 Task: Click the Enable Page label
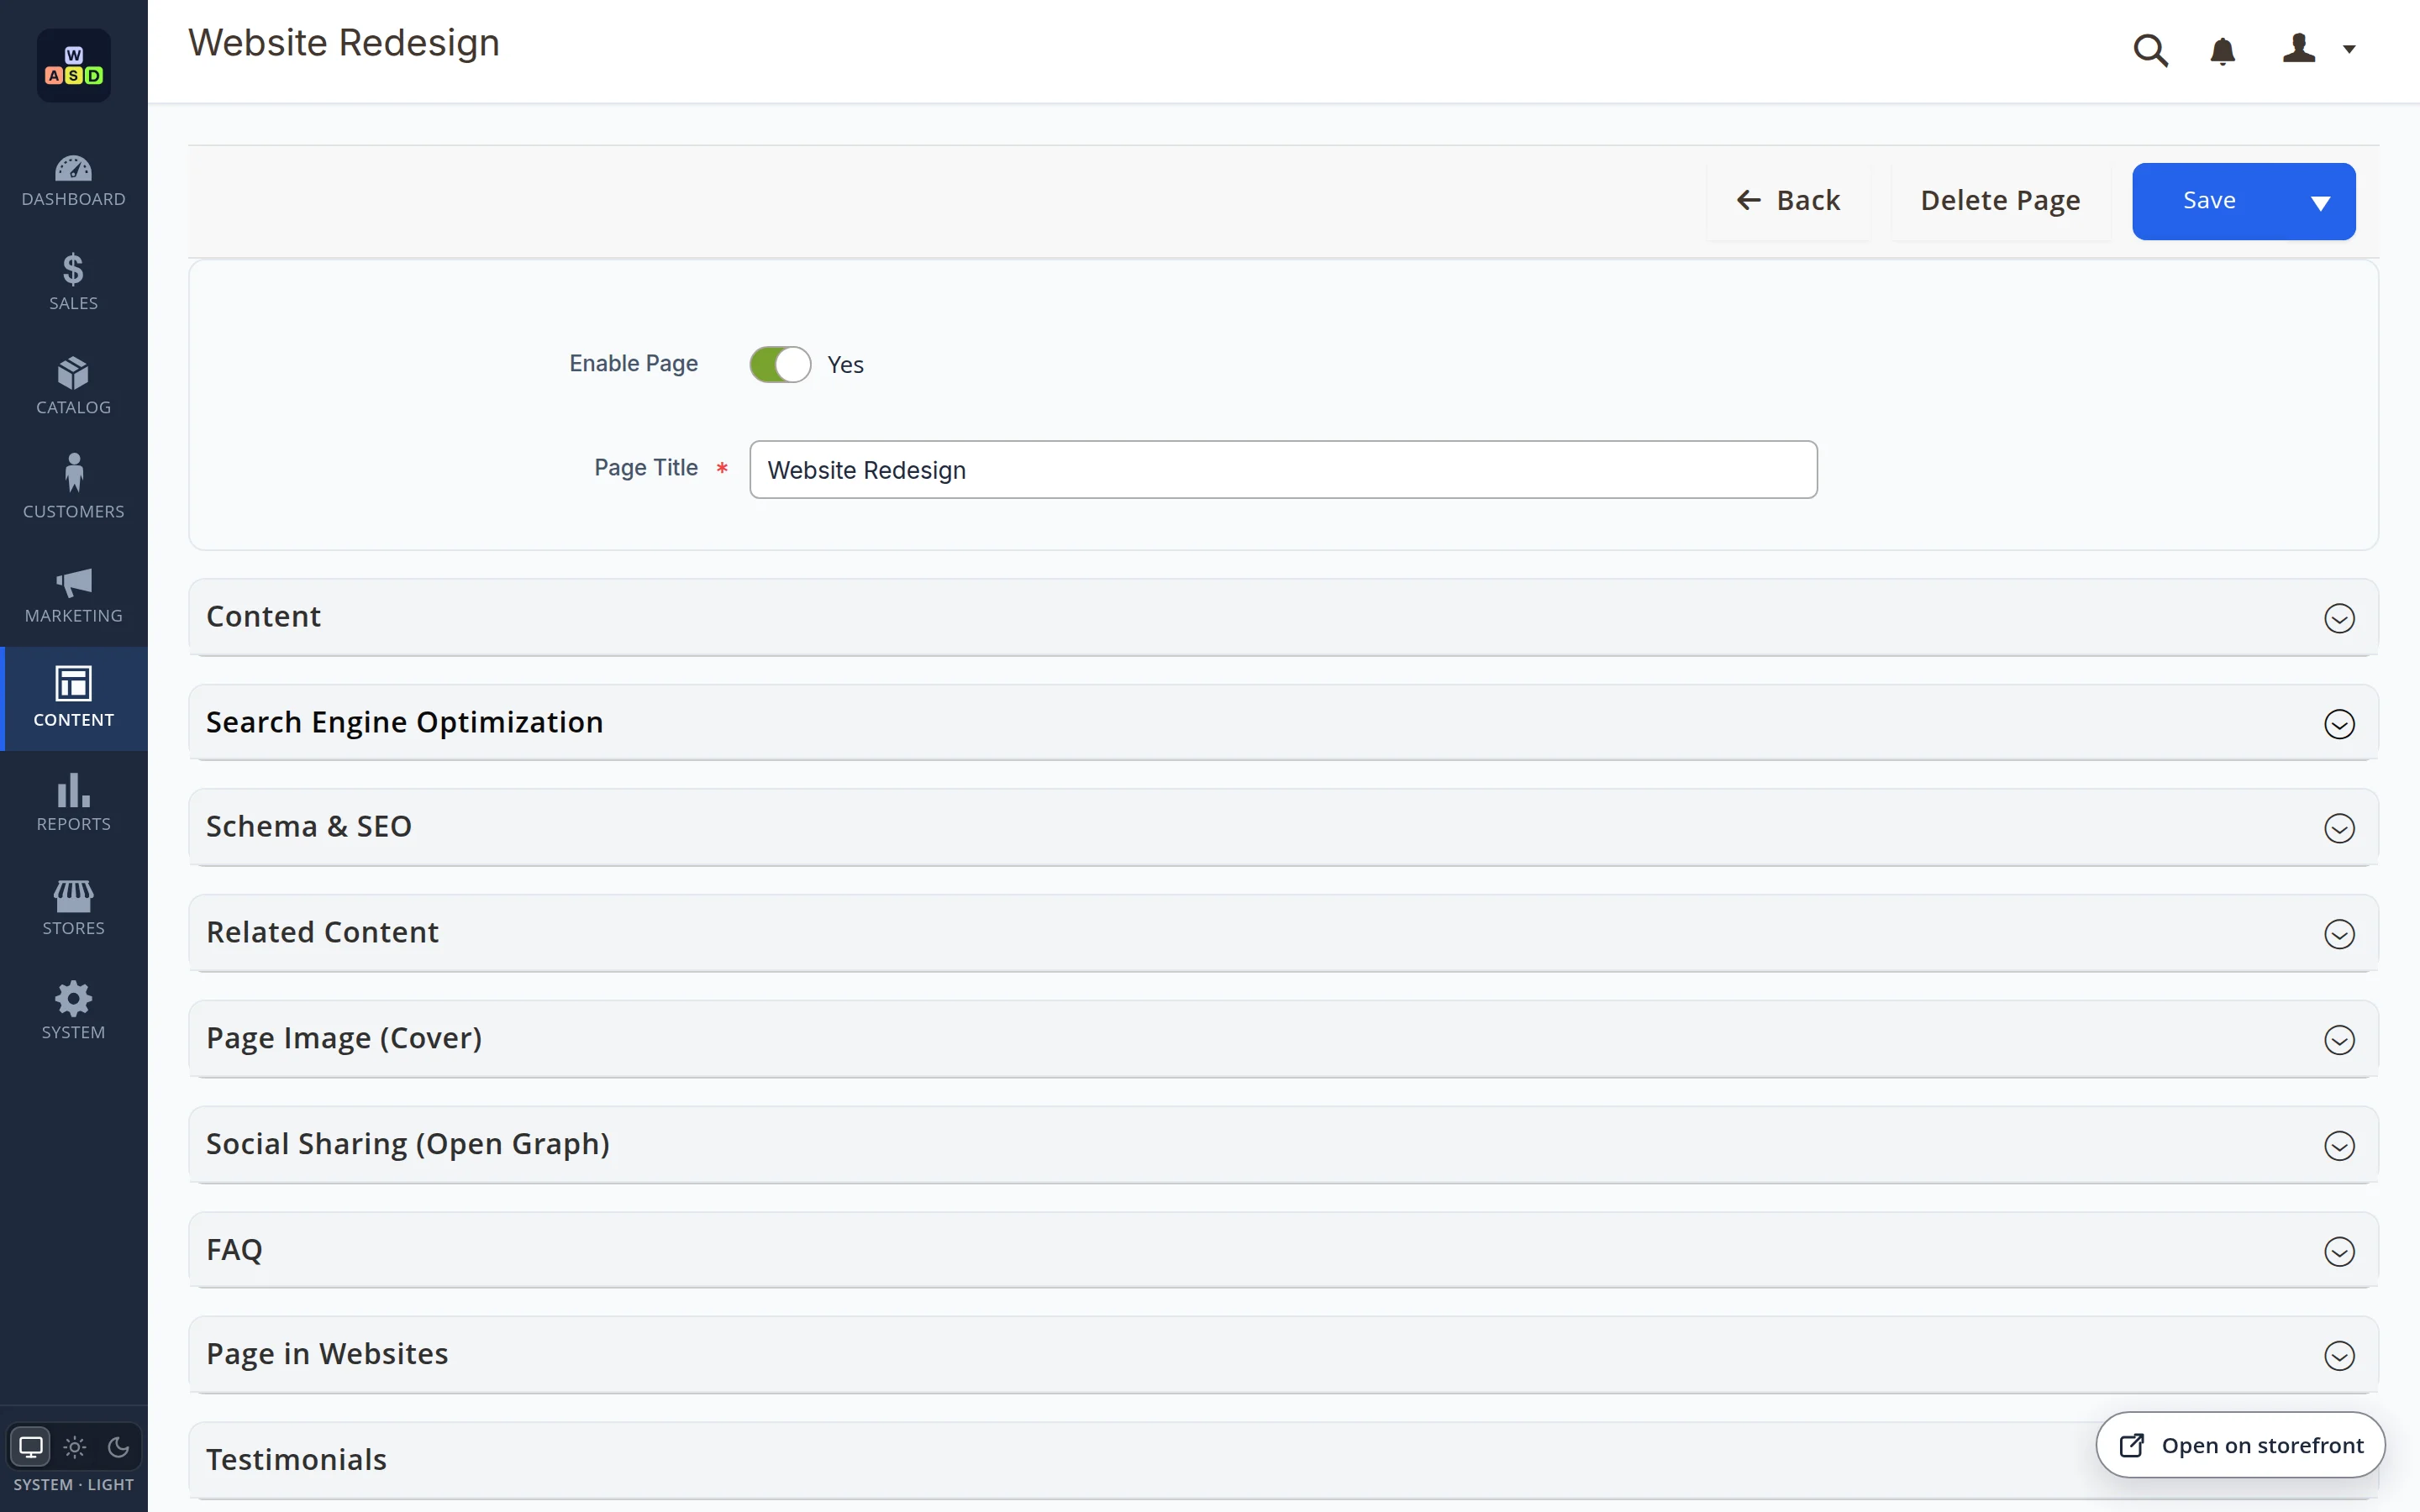point(633,364)
